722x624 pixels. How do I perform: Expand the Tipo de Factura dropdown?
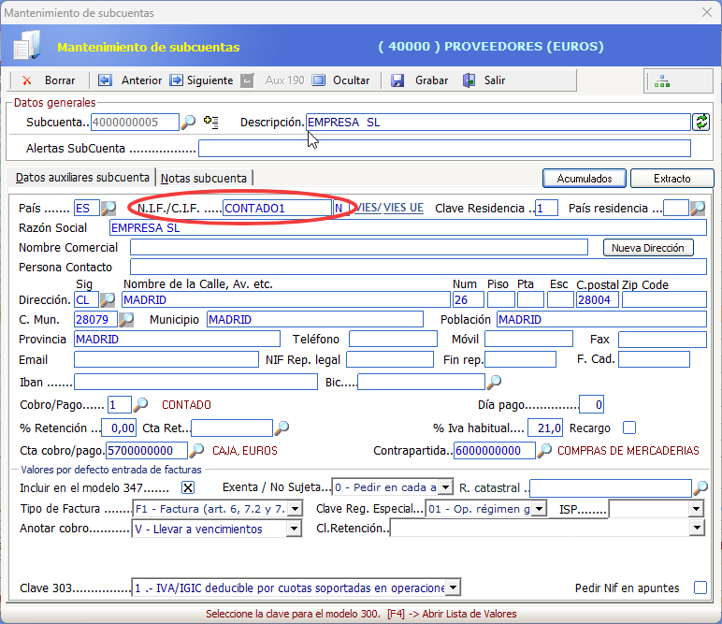295,509
